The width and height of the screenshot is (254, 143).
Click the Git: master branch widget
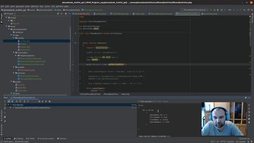(x=241, y=141)
